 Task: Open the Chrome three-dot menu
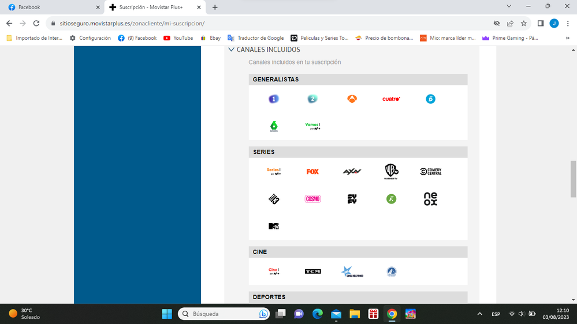click(568, 23)
